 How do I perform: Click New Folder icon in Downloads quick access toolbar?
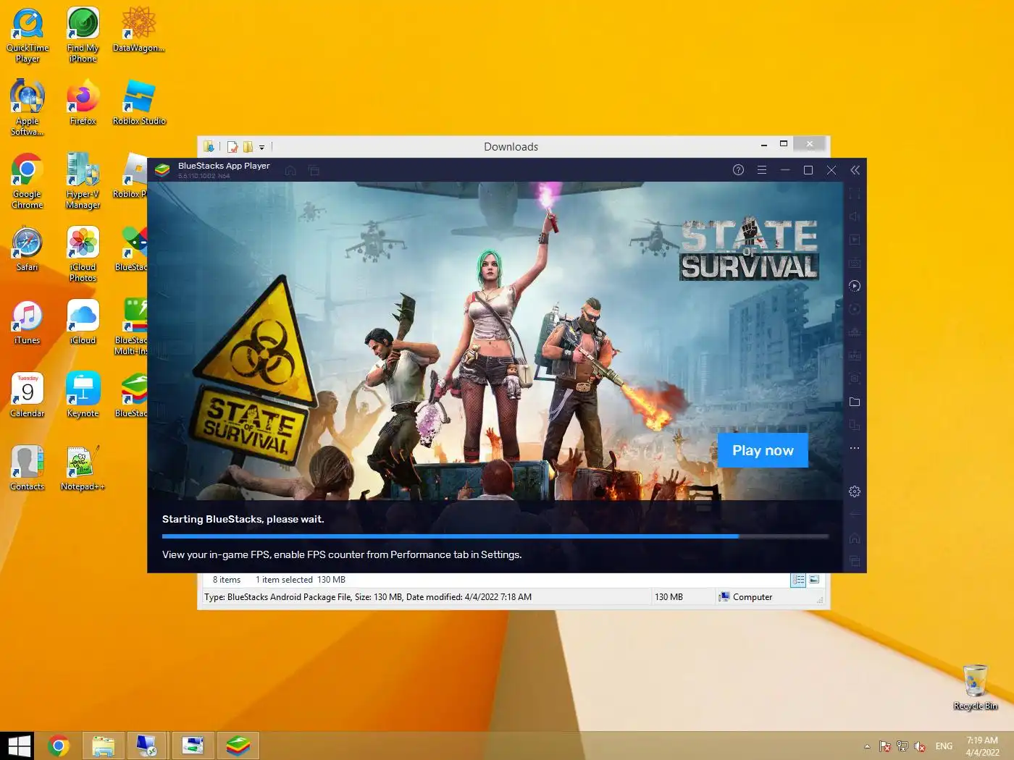tap(248, 147)
